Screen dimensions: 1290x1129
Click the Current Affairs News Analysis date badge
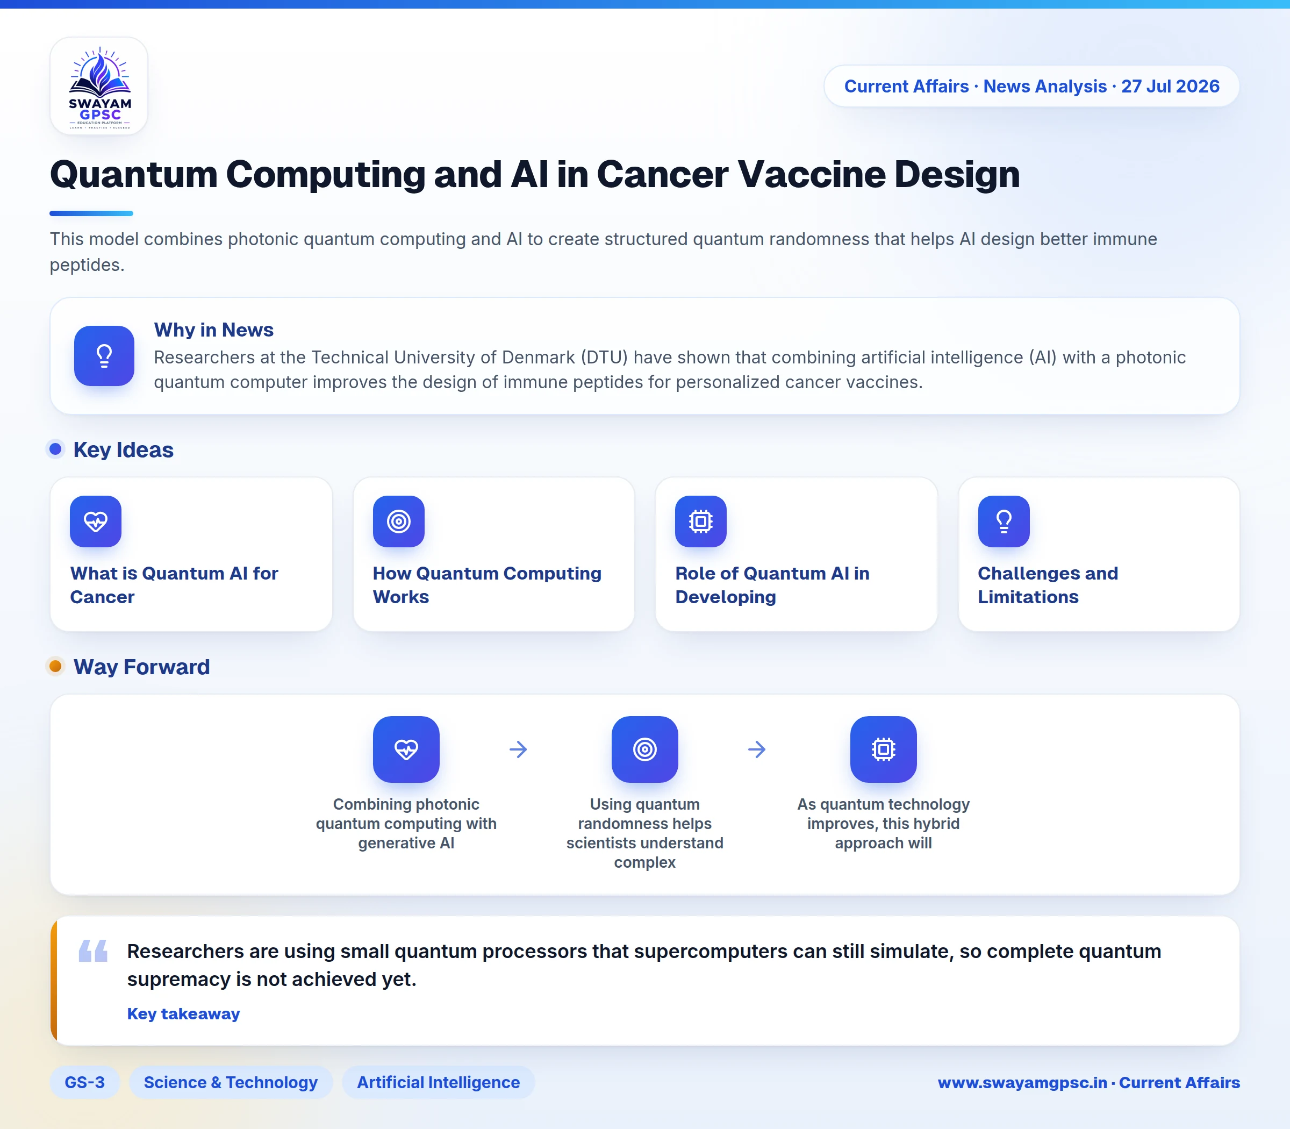tap(1032, 87)
